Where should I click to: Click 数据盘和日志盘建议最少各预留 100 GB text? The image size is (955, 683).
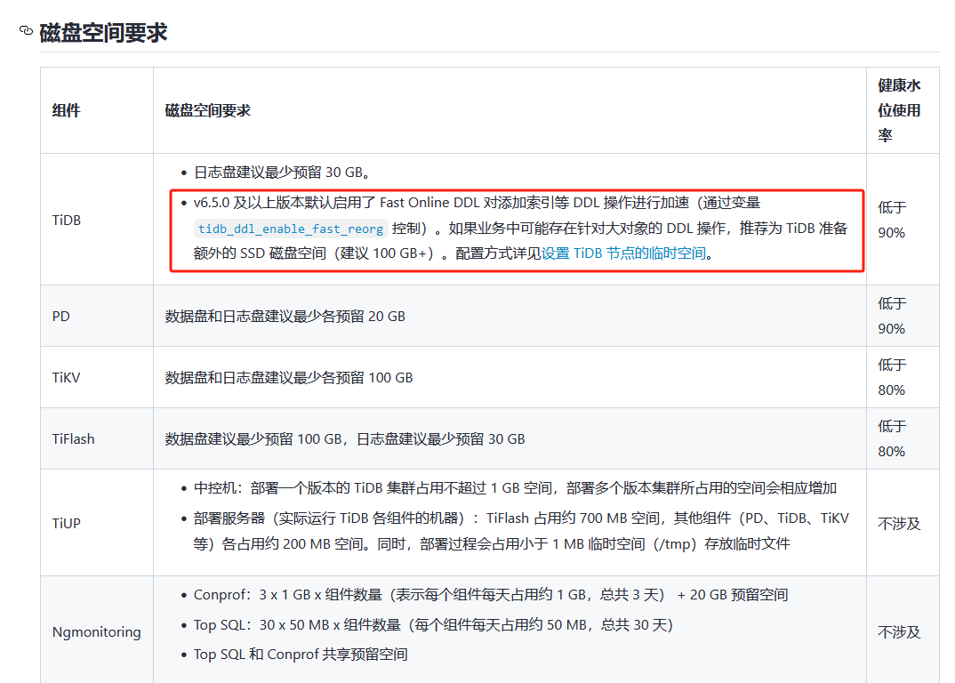pos(289,378)
